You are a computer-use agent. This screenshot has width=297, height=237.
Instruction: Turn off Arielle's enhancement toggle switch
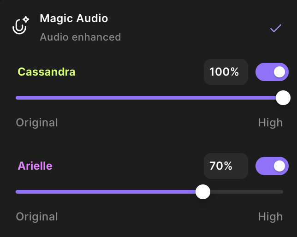[272, 166]
